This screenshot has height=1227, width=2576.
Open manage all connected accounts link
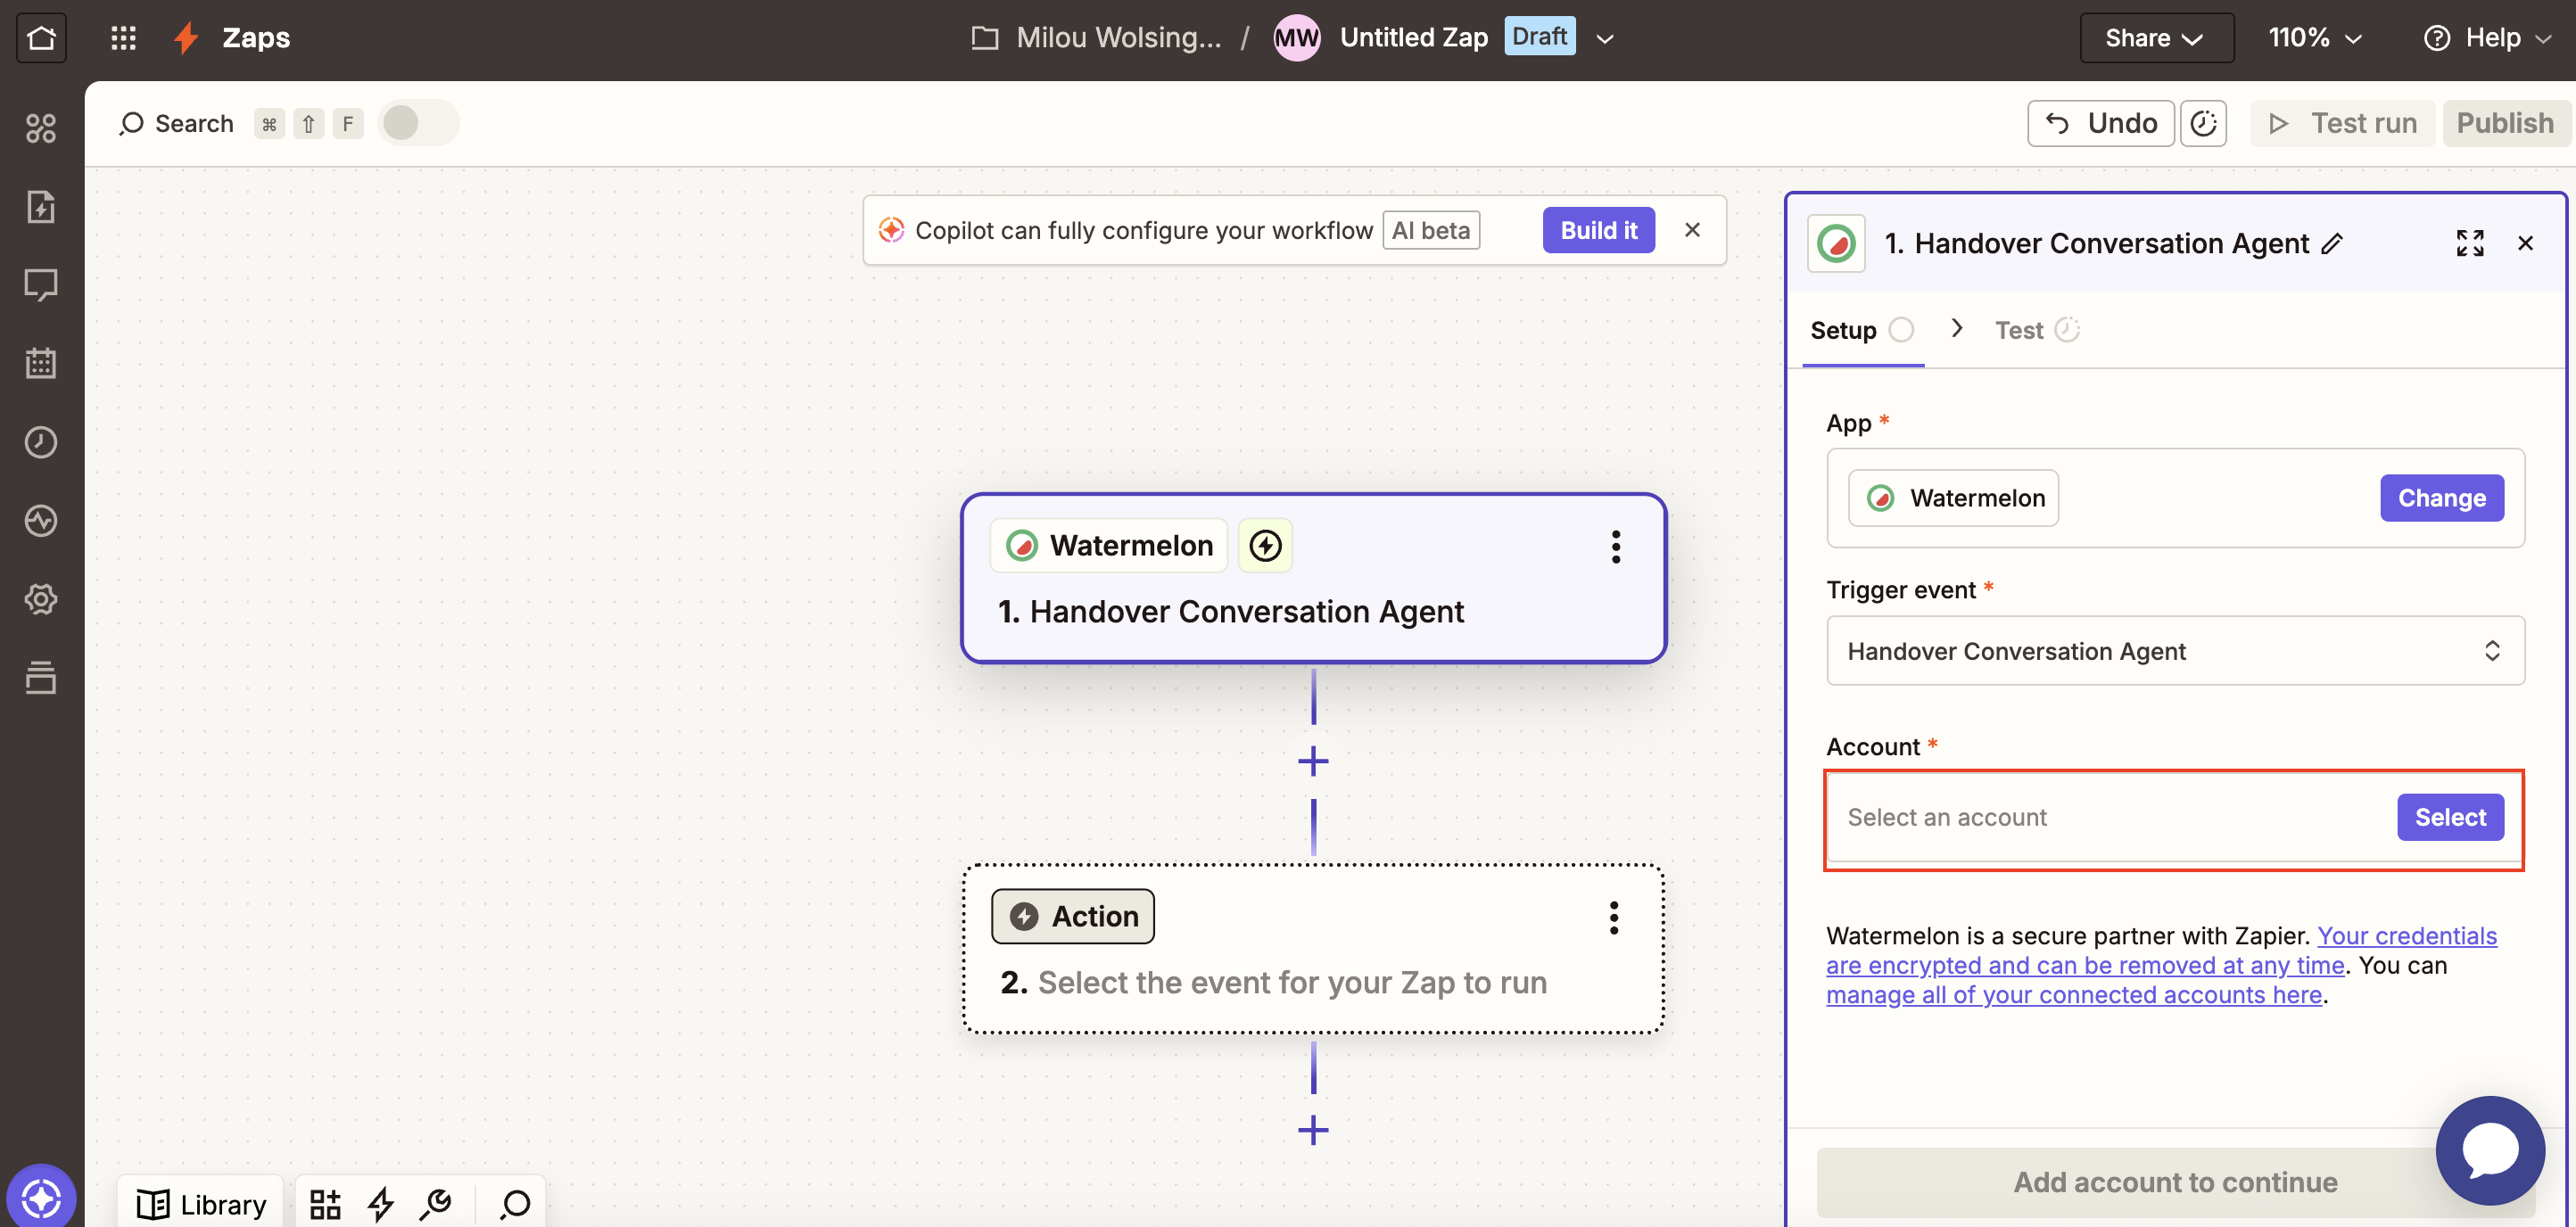click(x=2073, y=995)
